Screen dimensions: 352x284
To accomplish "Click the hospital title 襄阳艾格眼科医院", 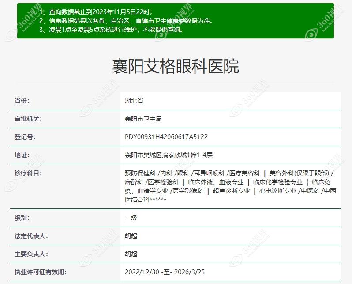I will pos(176,66).
